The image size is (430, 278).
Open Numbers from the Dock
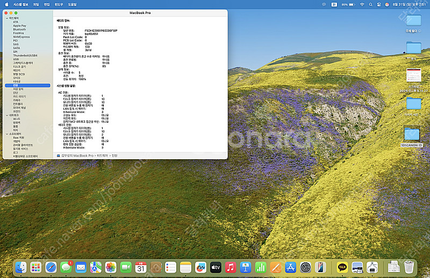click(x=261, y=267)
